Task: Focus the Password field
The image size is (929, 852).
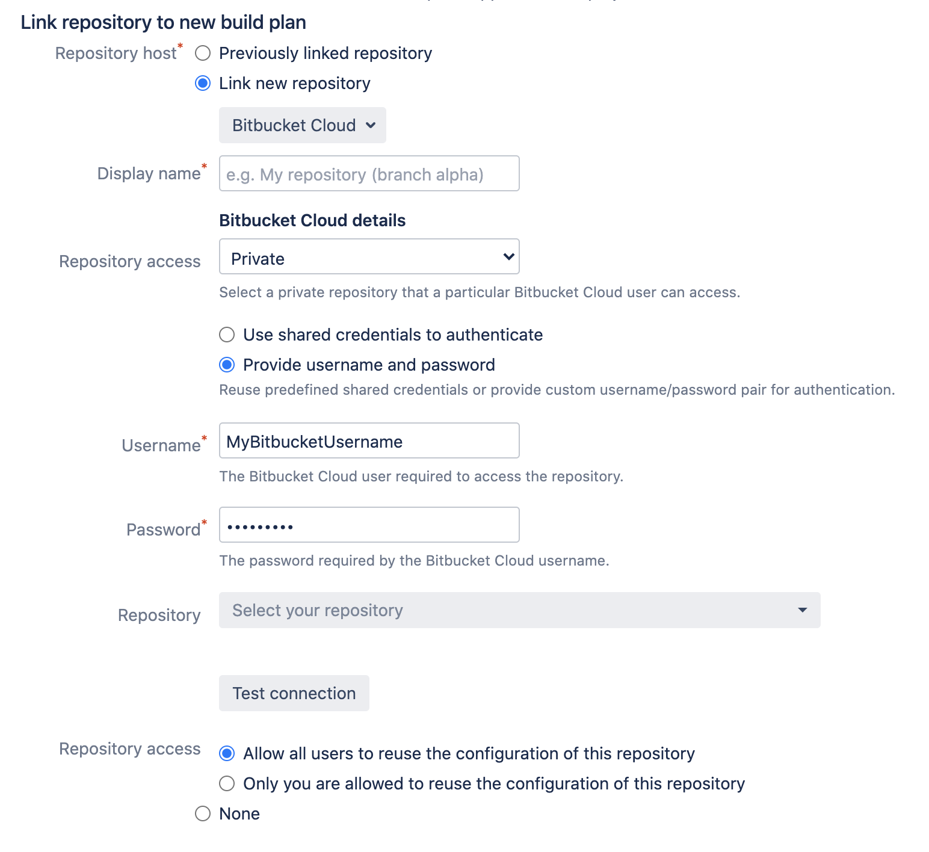Action: coord(369,525)
